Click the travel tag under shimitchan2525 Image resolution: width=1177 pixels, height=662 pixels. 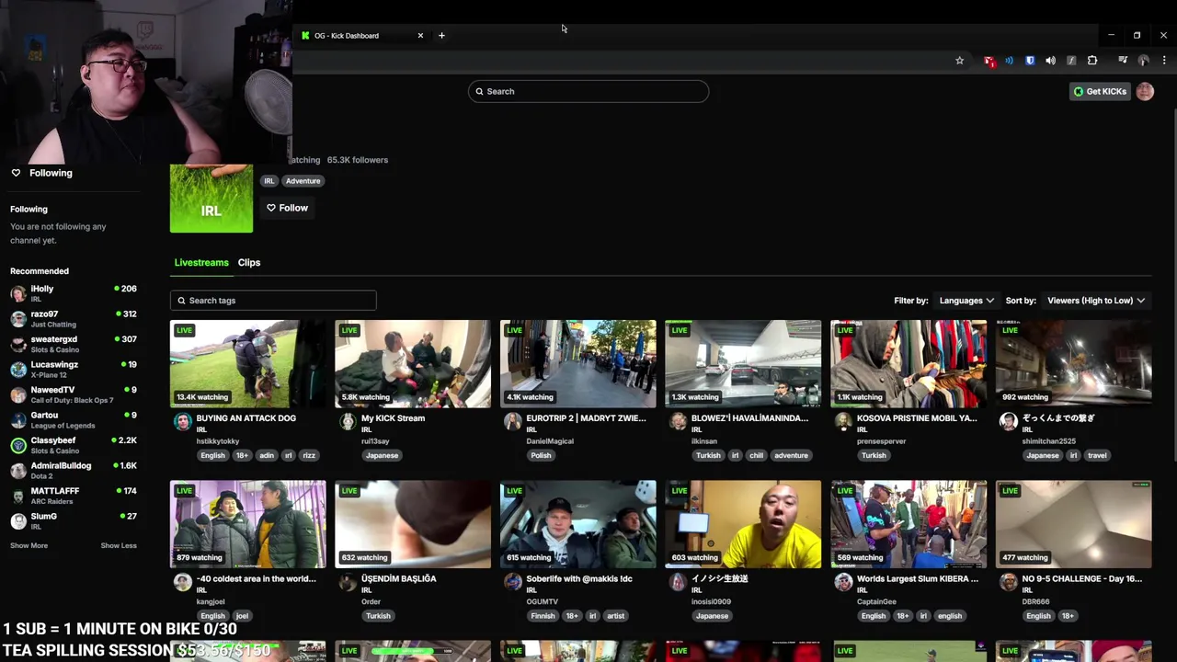click(1097, 455)
